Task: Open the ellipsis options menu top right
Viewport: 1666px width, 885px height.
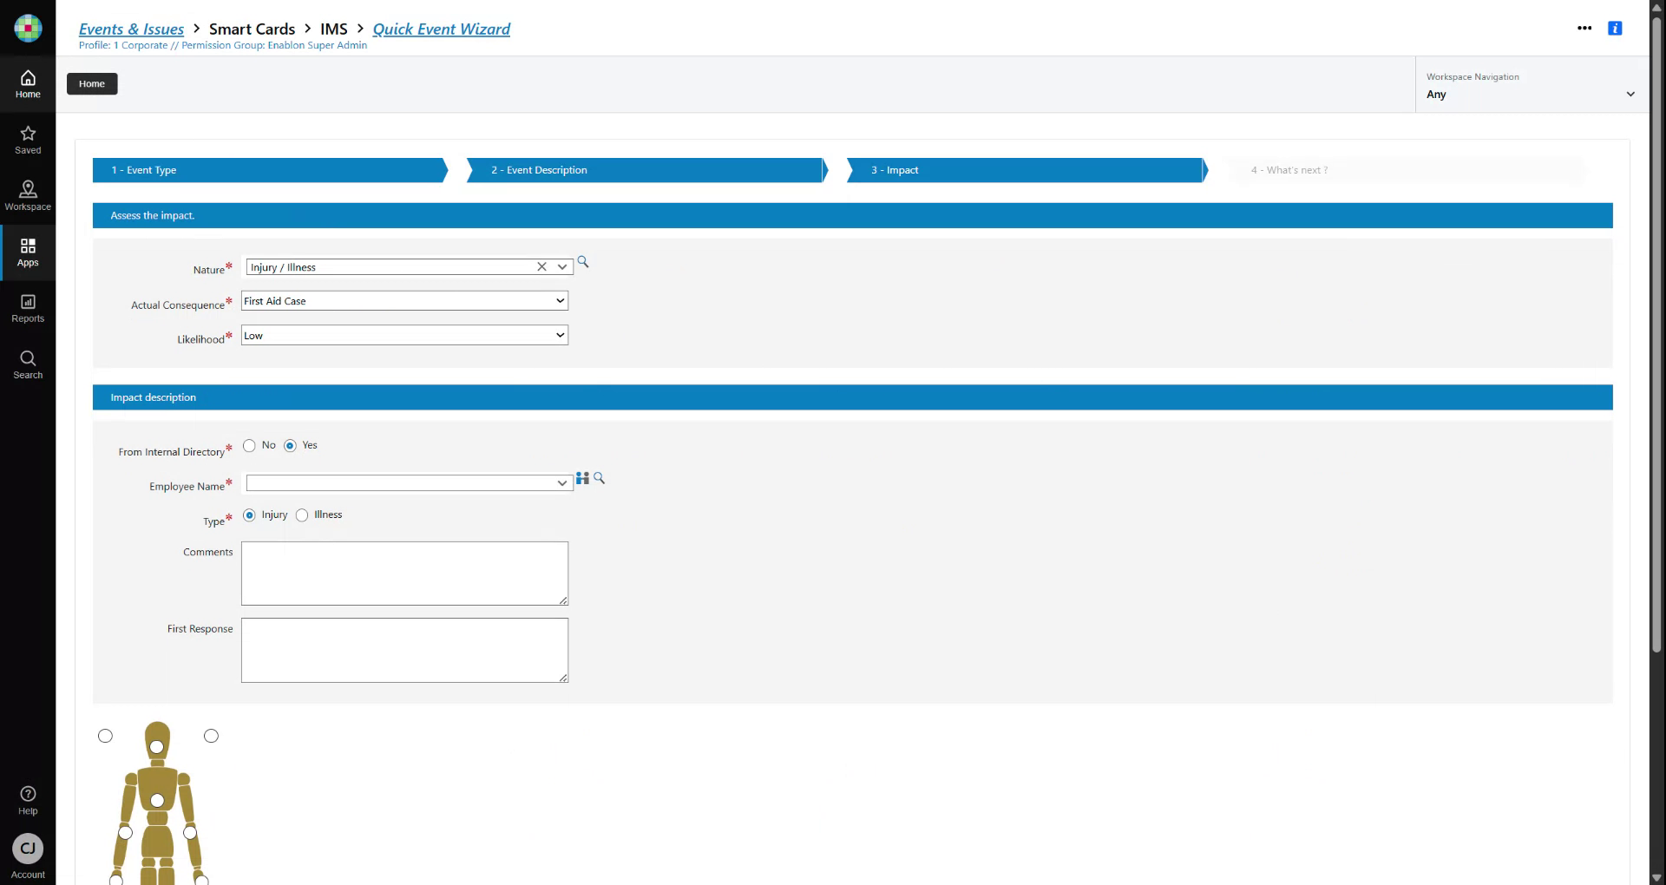Action: pyautogui.click(x=1584, y=28)
